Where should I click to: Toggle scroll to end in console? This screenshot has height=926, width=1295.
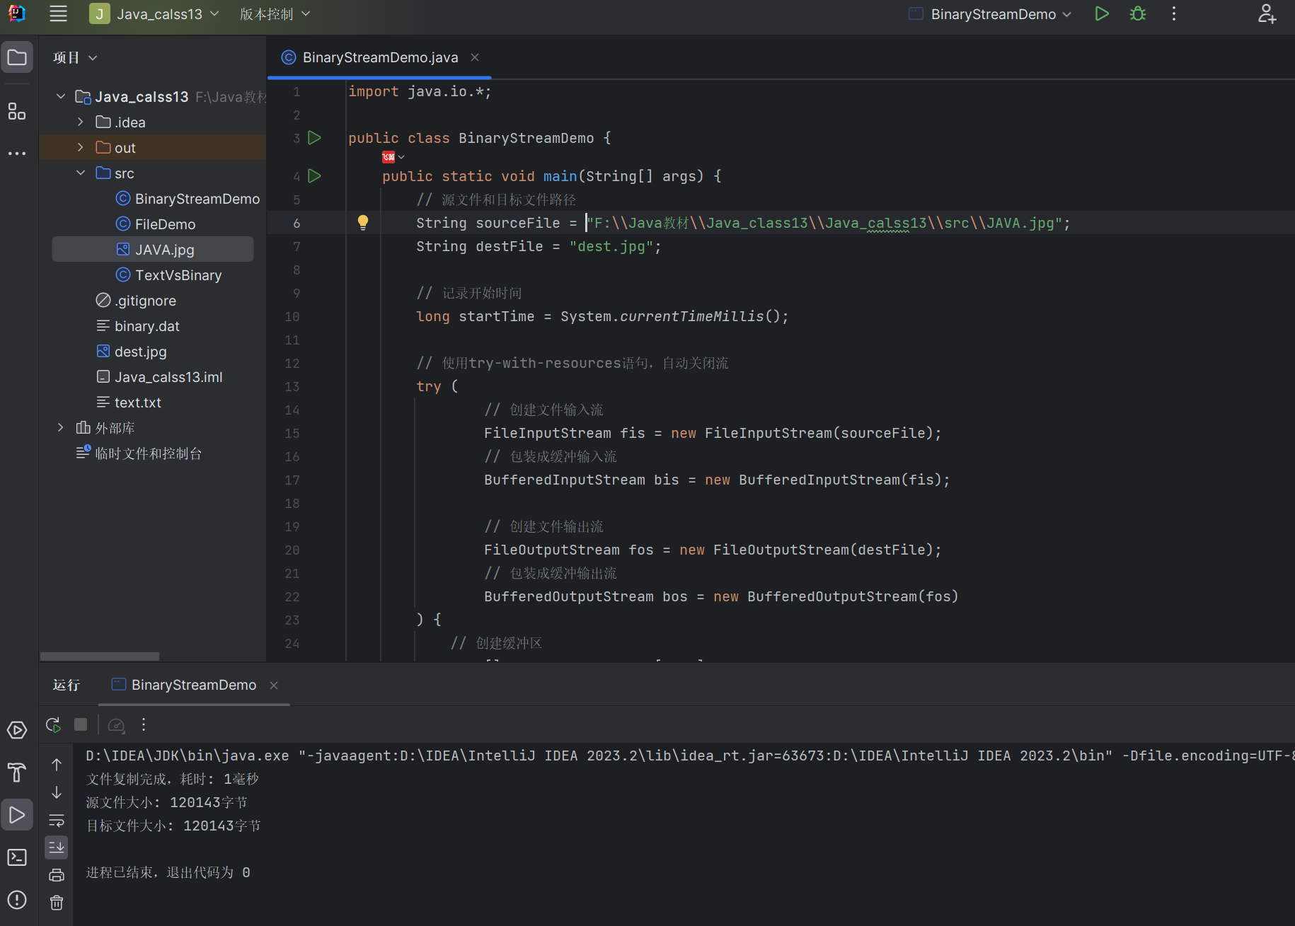tap(57, 847)
